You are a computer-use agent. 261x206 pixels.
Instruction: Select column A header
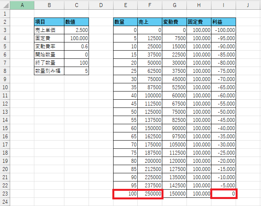[22, 5]
